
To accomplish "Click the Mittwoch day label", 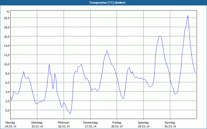I will pyautogui.click(x=64, y=123).
